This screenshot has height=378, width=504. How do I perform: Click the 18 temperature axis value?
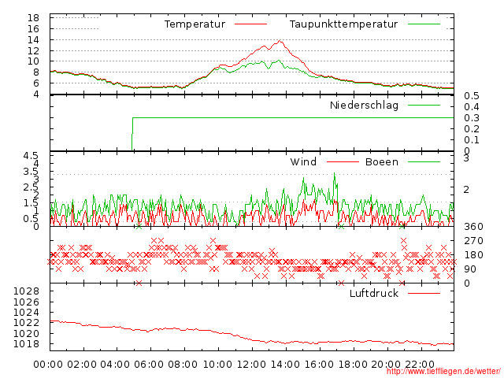[x=33, y=18]
